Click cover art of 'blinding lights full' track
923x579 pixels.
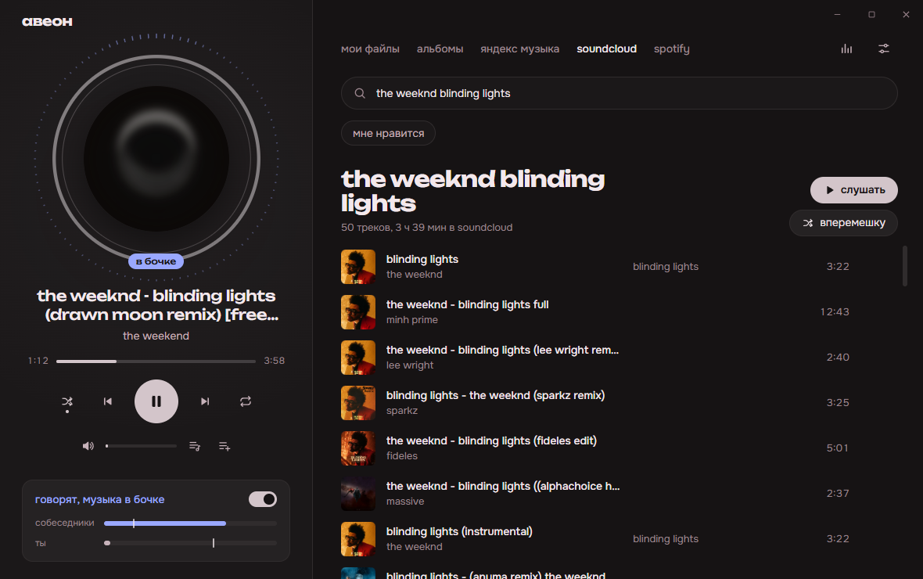coord(358,312)
